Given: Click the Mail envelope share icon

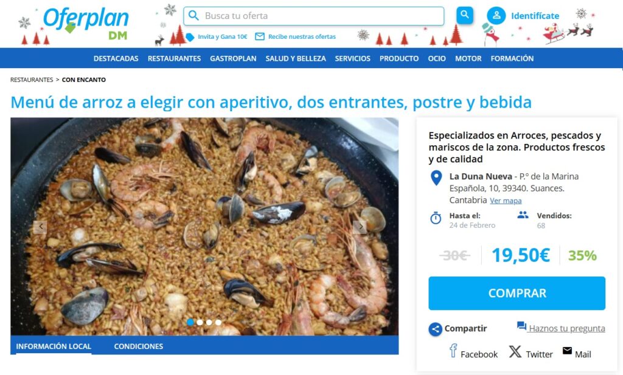Looking at the screenshot, I should [x=567, y=351].
